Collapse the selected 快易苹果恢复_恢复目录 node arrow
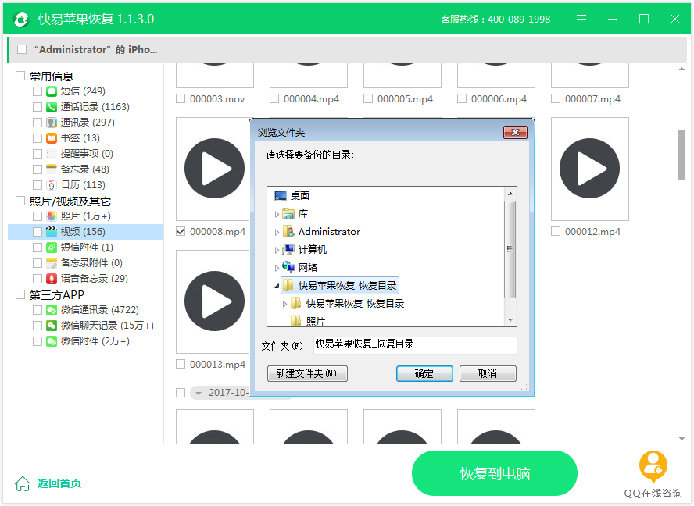This screenshot has height=506, width=694. click(x=277, y=286)
